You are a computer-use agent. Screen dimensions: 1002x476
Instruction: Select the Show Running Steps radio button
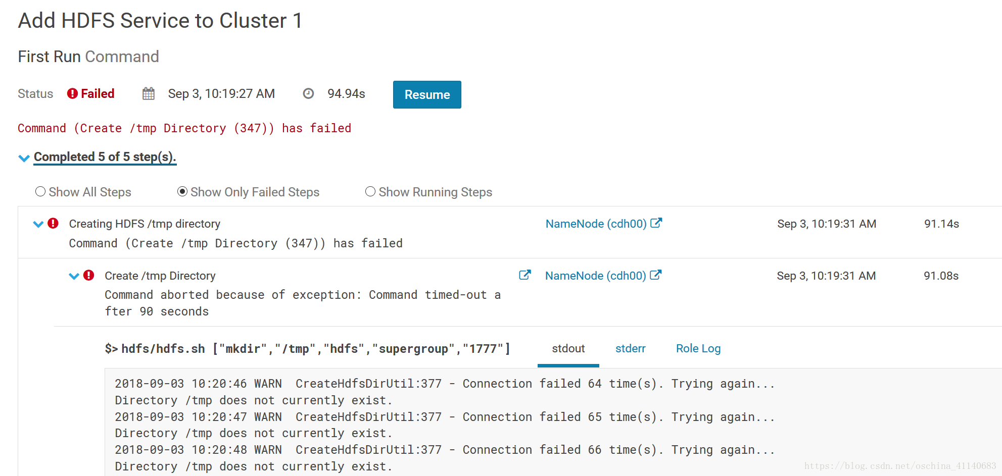click(x=370, y=191)
